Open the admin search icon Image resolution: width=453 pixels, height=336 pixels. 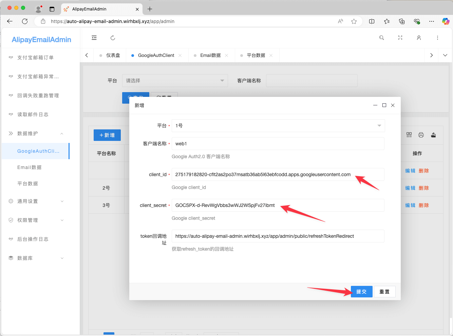pos(382,38)
